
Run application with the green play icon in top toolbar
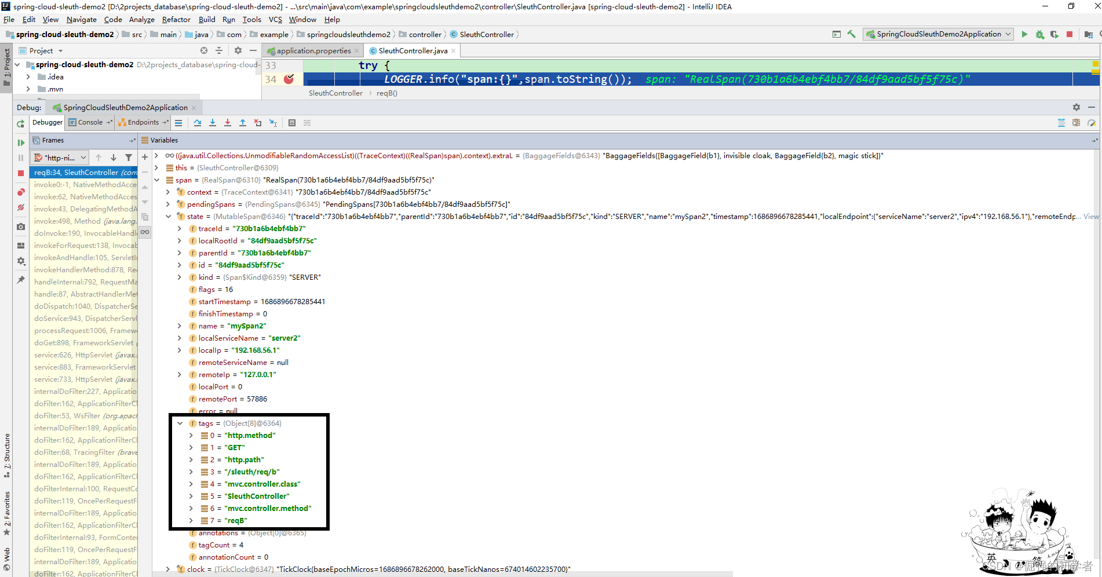pyautogui.click(x=1024, y=34)
